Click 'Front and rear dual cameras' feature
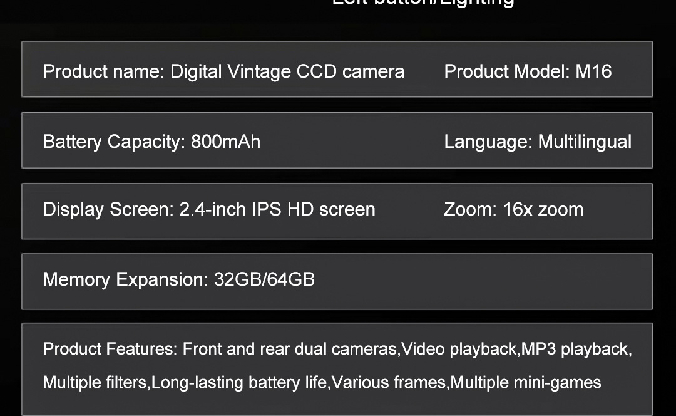 pos(290,349)
